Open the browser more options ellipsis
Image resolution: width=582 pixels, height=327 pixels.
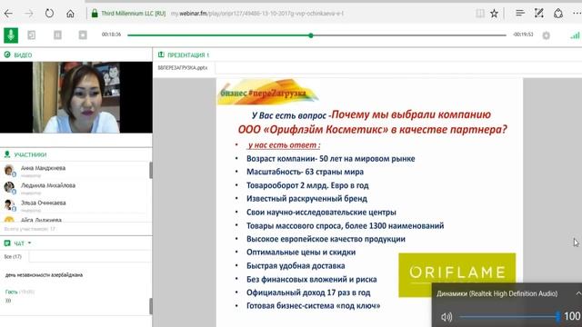tap(577, 14)
